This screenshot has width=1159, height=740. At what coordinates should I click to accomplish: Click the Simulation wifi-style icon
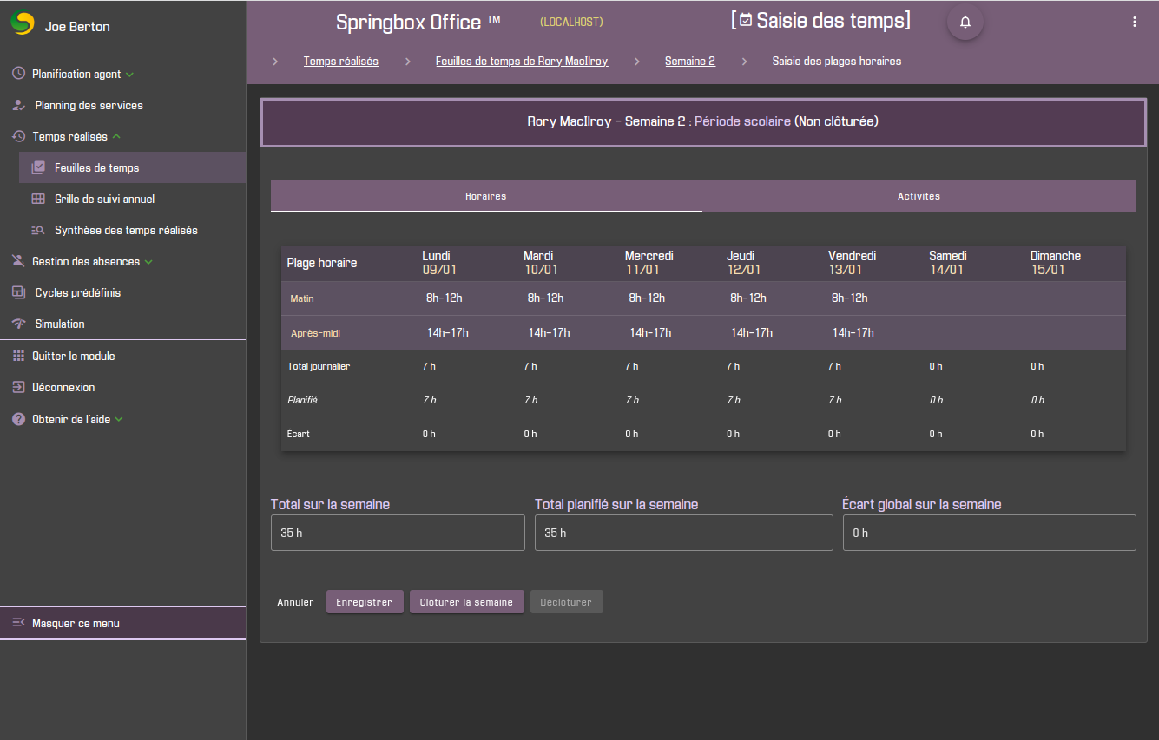point(18,324)
